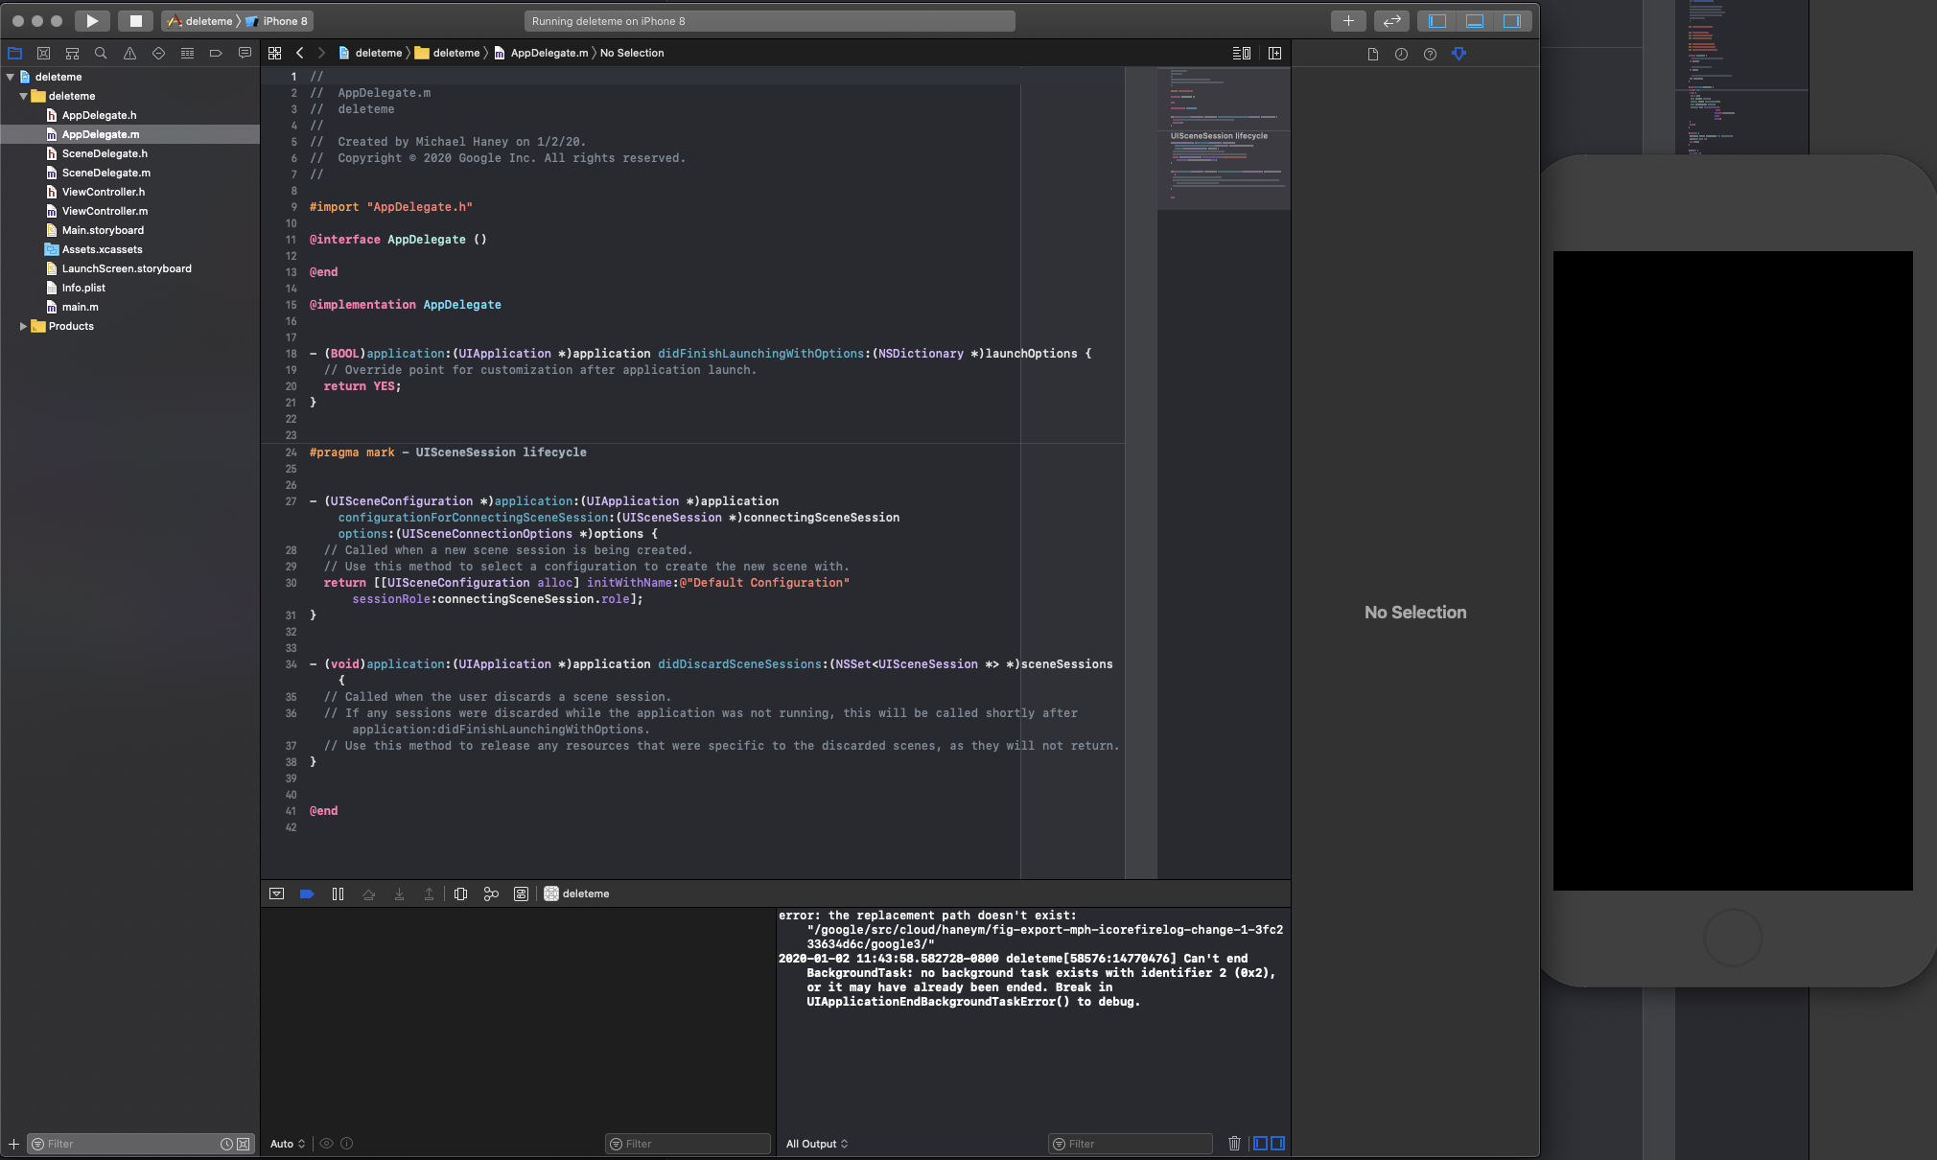Pause program execution in debug bar
The image size is (1937, 1160).
click(338, 893)
